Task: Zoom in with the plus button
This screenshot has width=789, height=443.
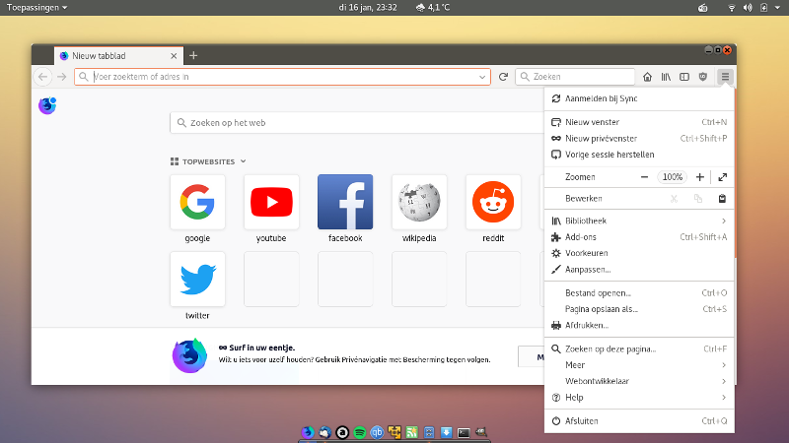Action: point(699,177)
